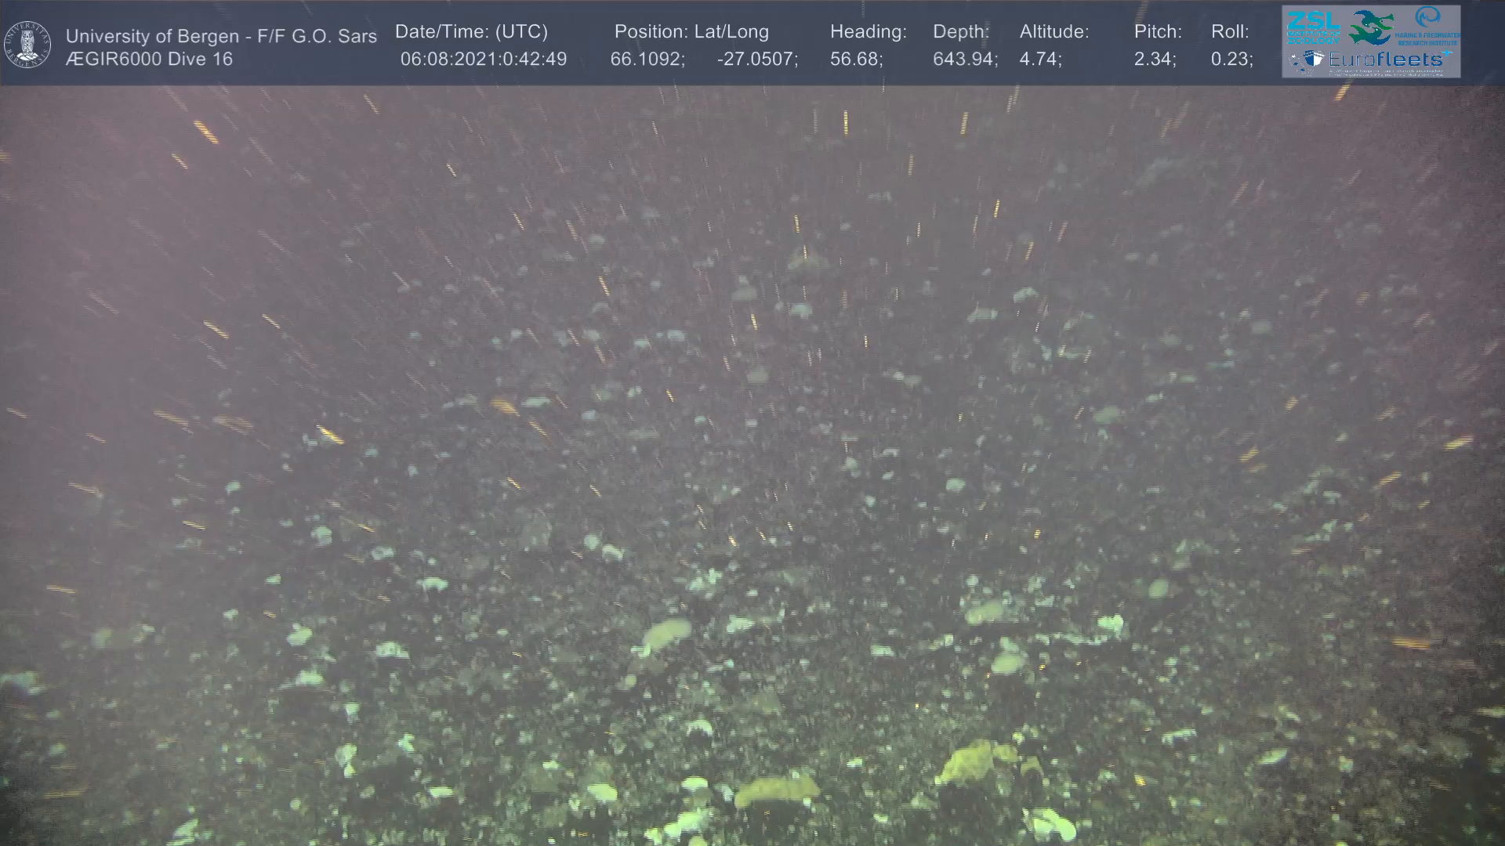The image size is (1505, 846).
Task: Click the 'Date/Time: (UTC)' header
Action: click(471, 32)
